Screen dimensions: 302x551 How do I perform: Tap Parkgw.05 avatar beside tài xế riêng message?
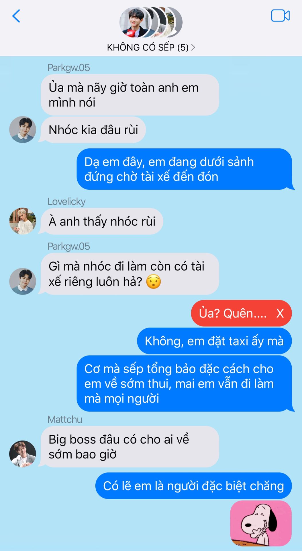(x=23, y=281)
